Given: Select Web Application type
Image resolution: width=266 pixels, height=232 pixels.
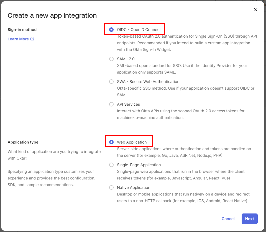Looking at the screenshot, I should pyautogui.click(x=111, y=142).
